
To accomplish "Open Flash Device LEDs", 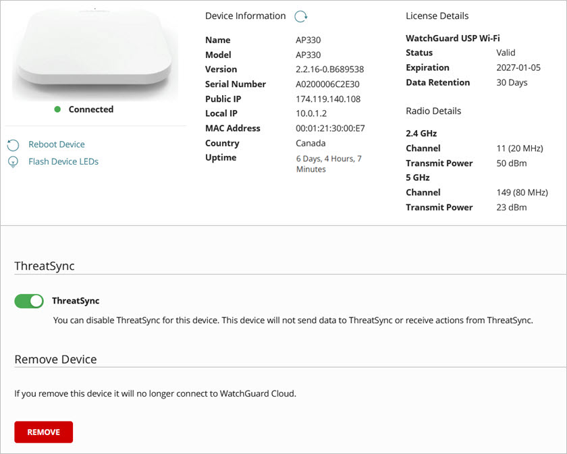I will 65,161.
